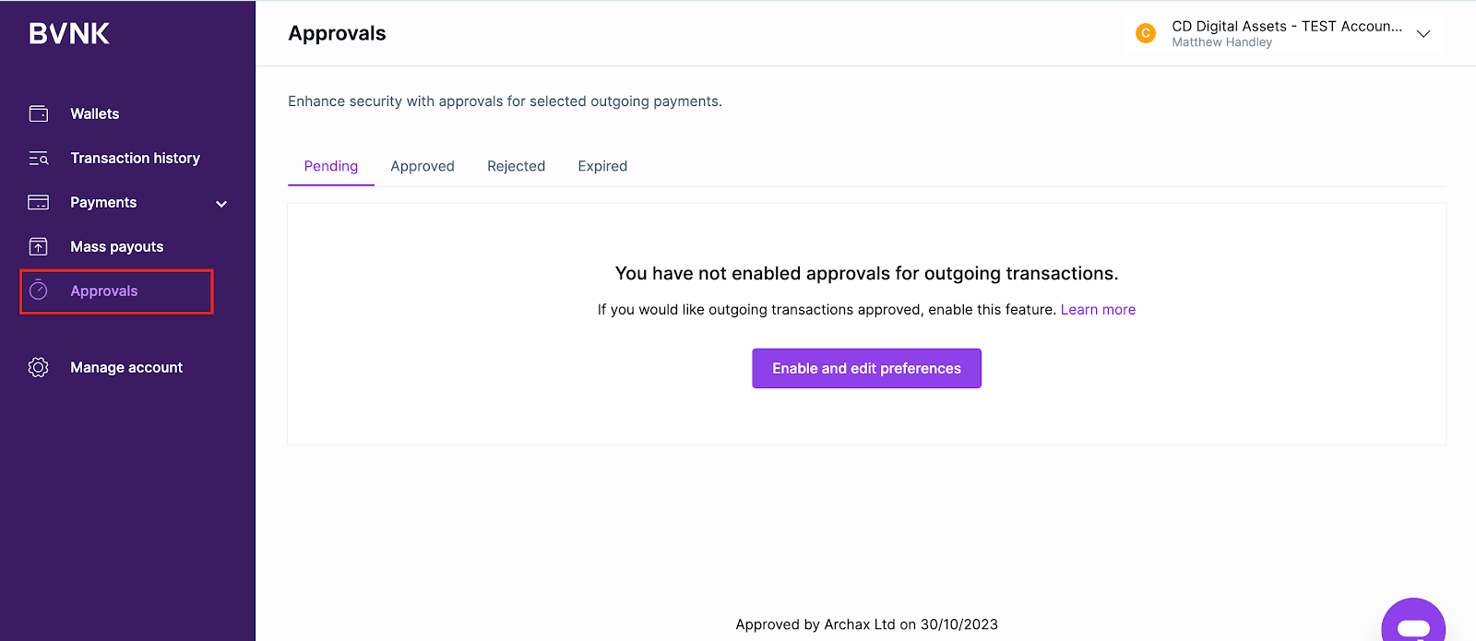
Task: Select the Wallets icon in the sidebar
Action: (38, 113)
